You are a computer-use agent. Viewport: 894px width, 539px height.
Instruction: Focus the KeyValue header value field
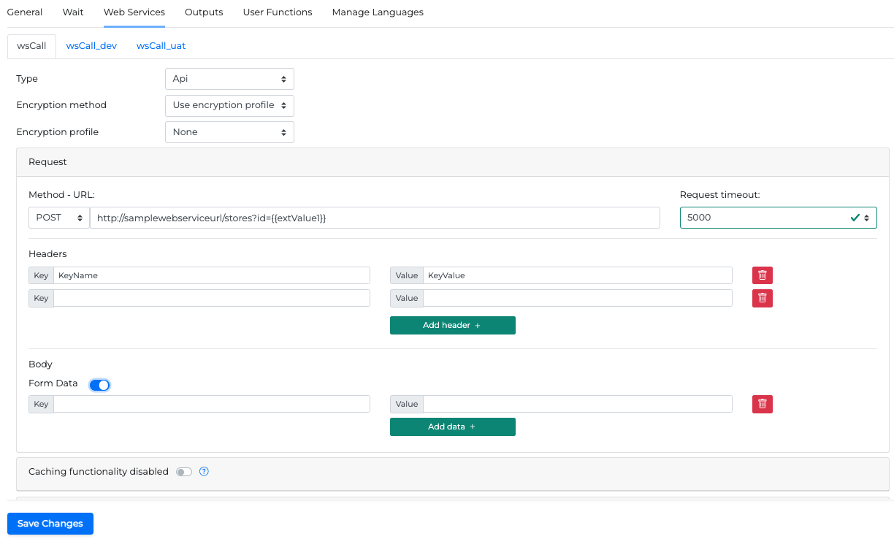(577, 275)
